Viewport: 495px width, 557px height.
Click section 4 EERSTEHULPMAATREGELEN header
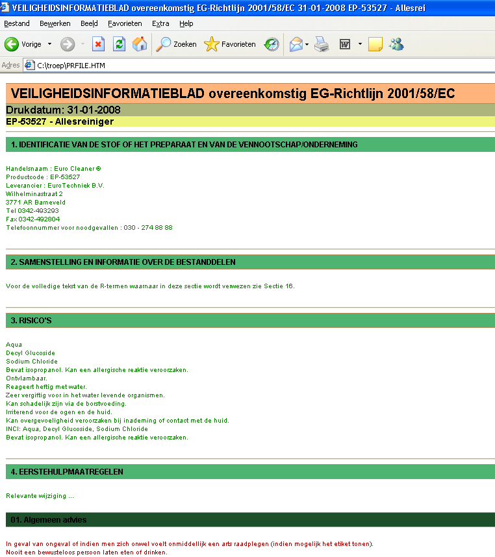click(250, 472)
